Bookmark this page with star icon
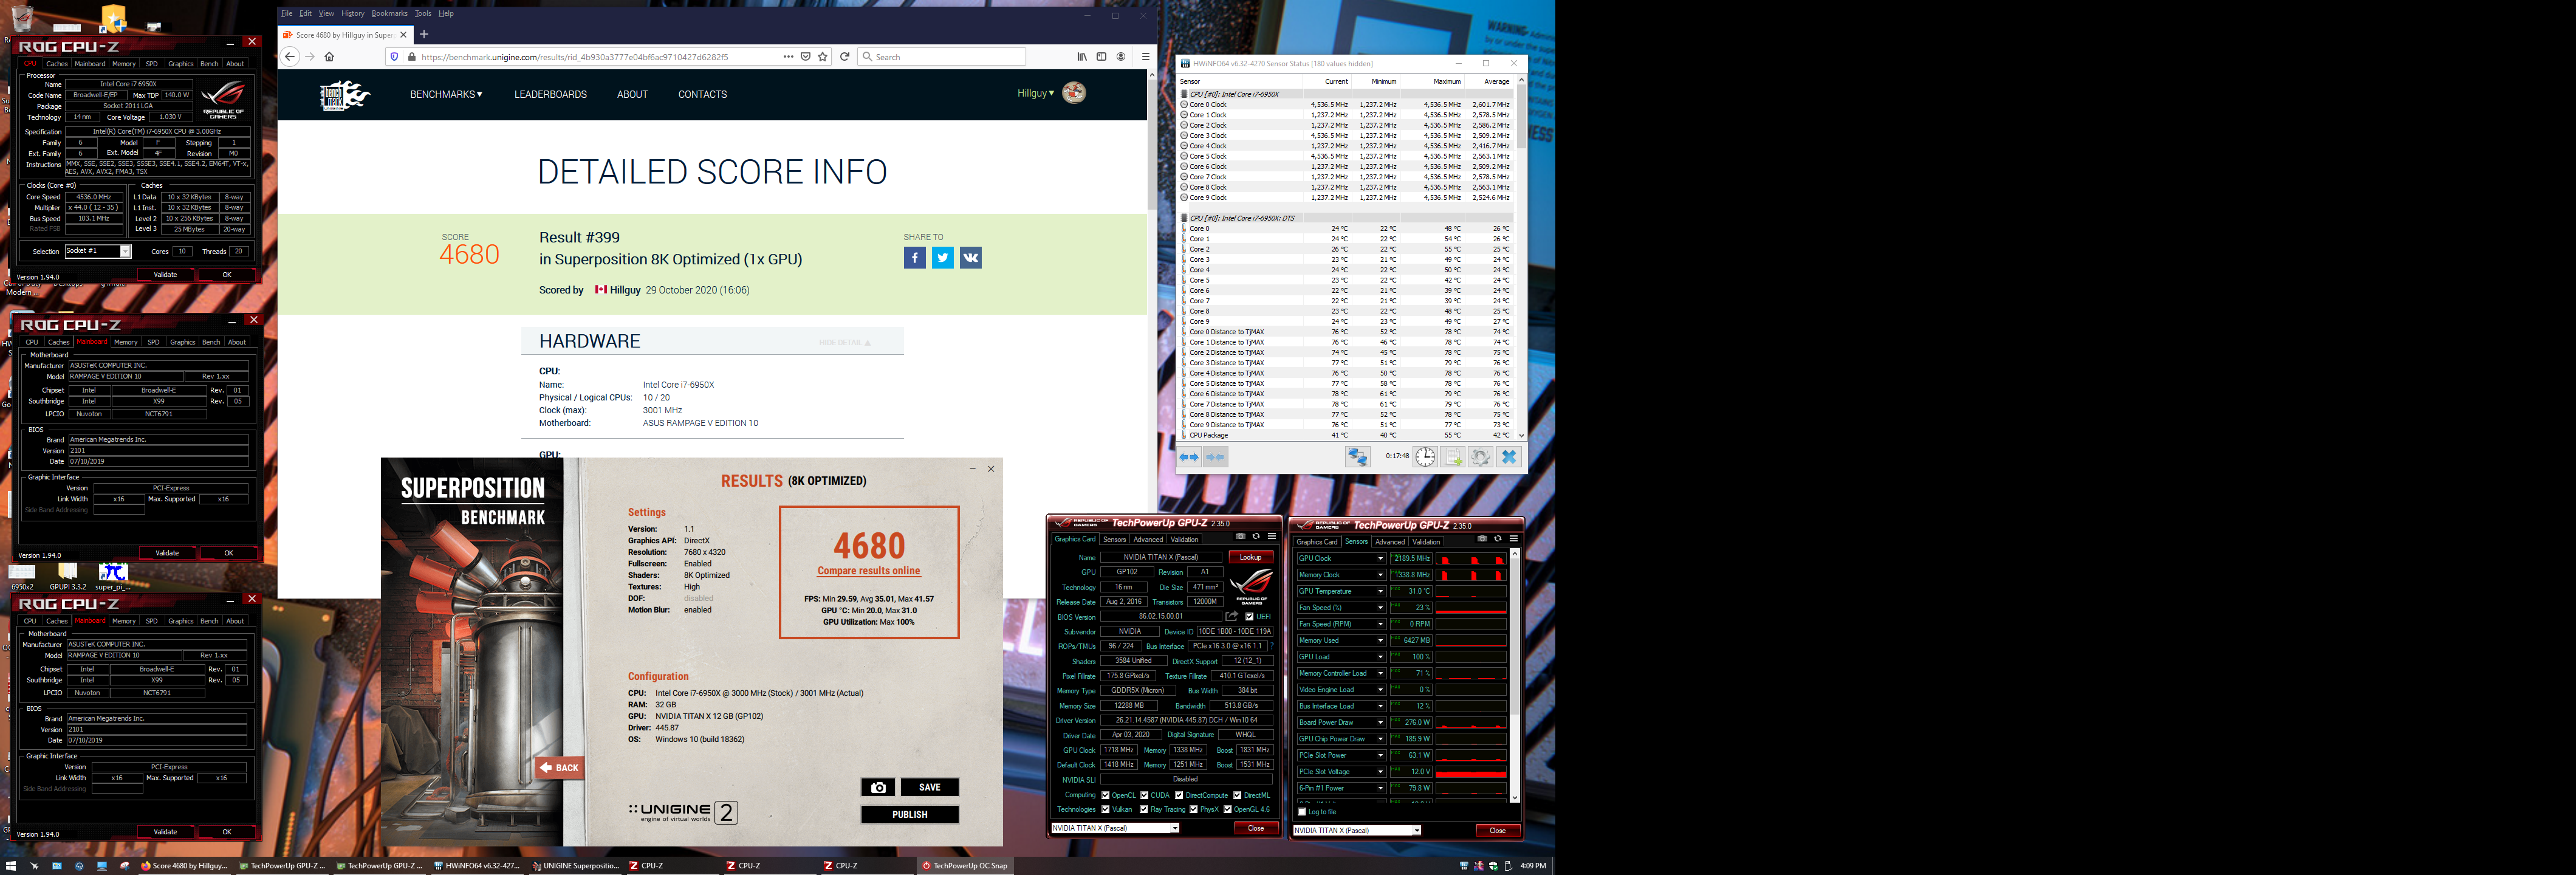The height and width of the screenshot is (875, 2576). click(x=823, y=57)
